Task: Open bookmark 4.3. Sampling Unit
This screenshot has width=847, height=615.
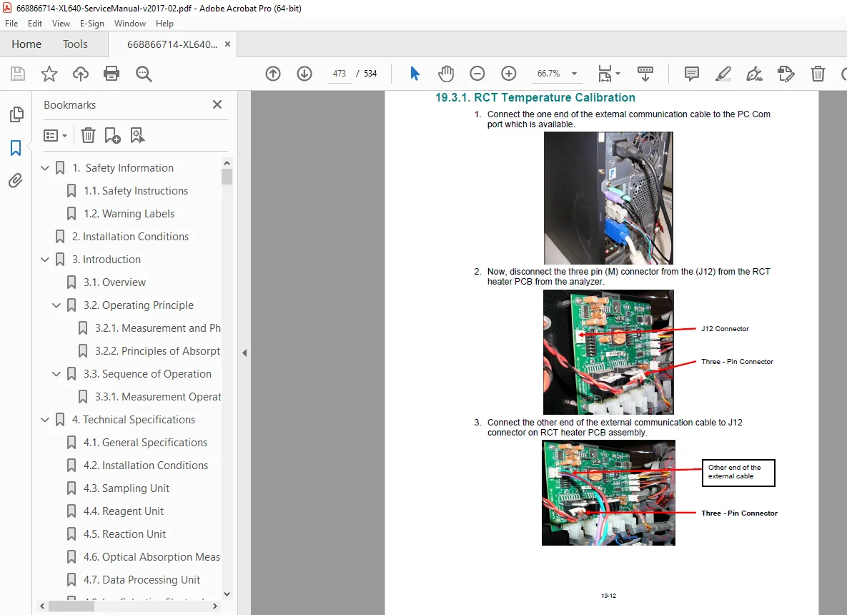Action: 127,488
